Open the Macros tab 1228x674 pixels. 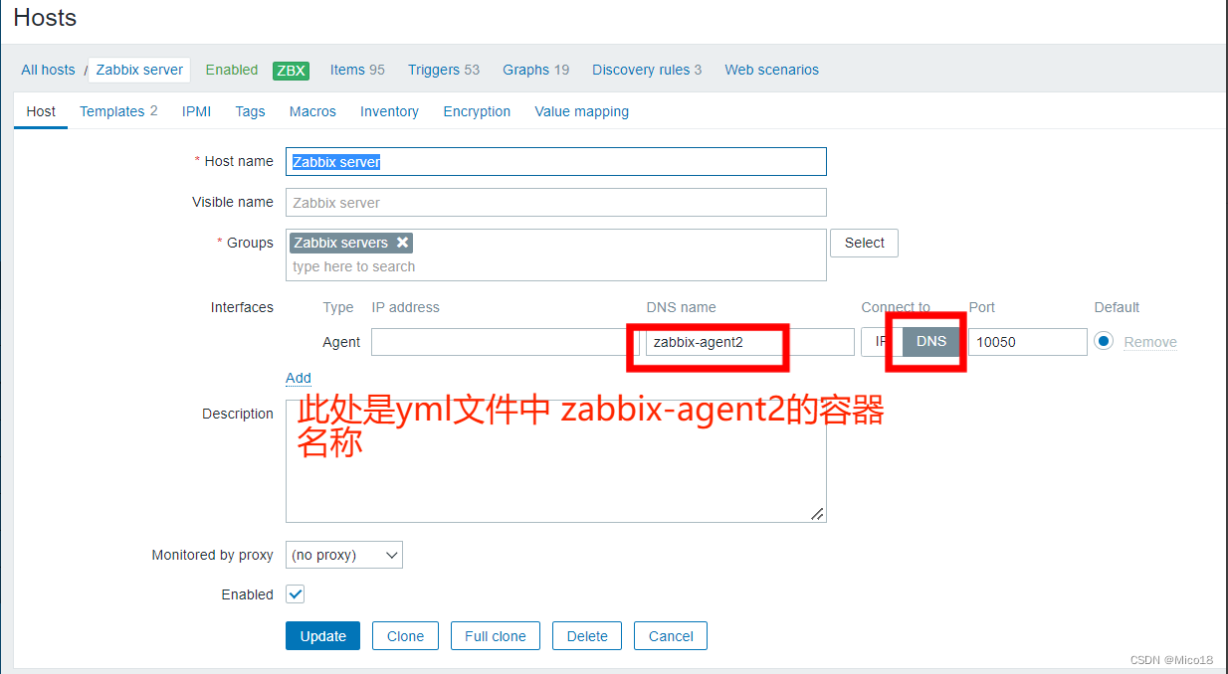pos(312,111)
